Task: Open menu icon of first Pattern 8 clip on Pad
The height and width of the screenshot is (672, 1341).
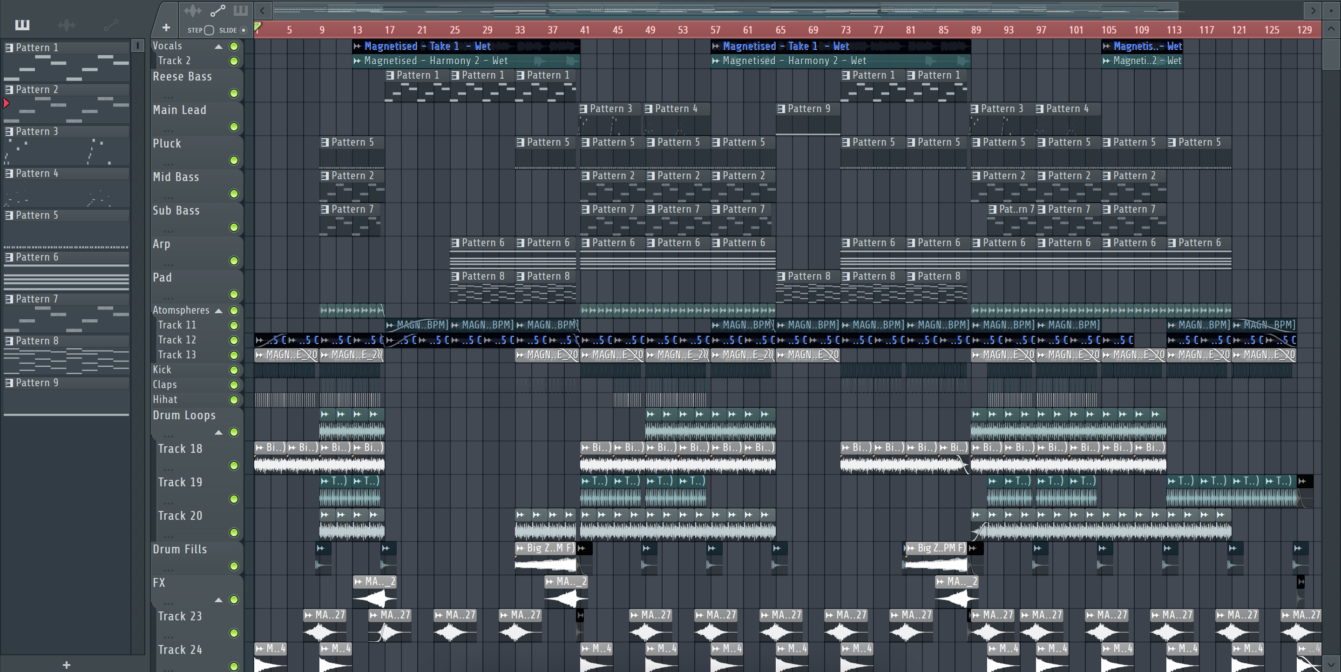Action: click(x=455, y=276)
